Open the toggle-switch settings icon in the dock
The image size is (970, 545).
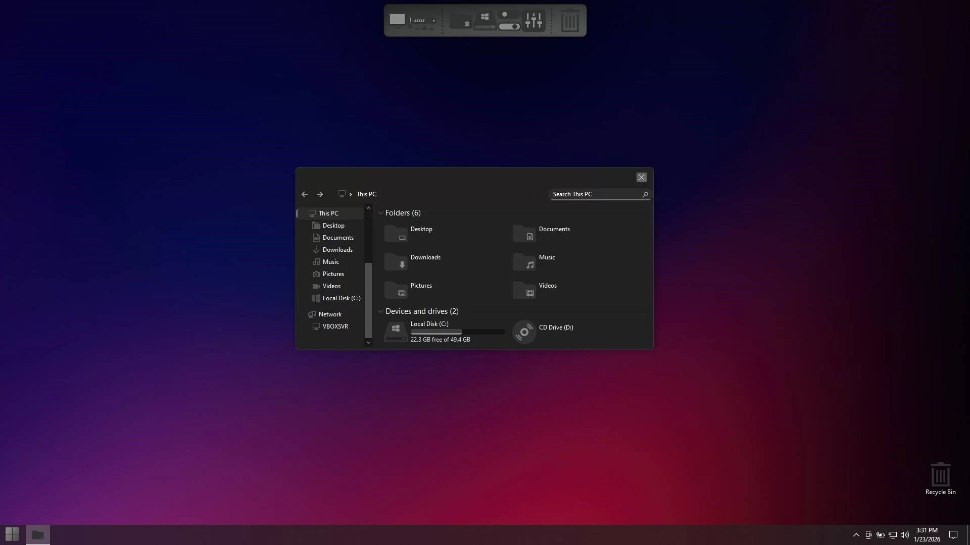508,21
